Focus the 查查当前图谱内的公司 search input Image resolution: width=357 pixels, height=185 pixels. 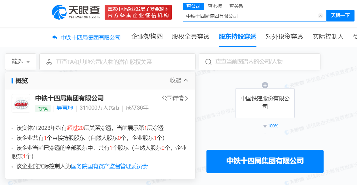point(260,62)
